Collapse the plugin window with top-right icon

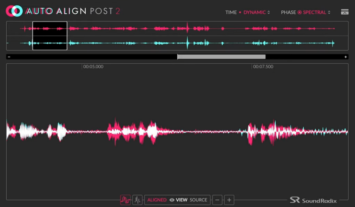point(344,12)
